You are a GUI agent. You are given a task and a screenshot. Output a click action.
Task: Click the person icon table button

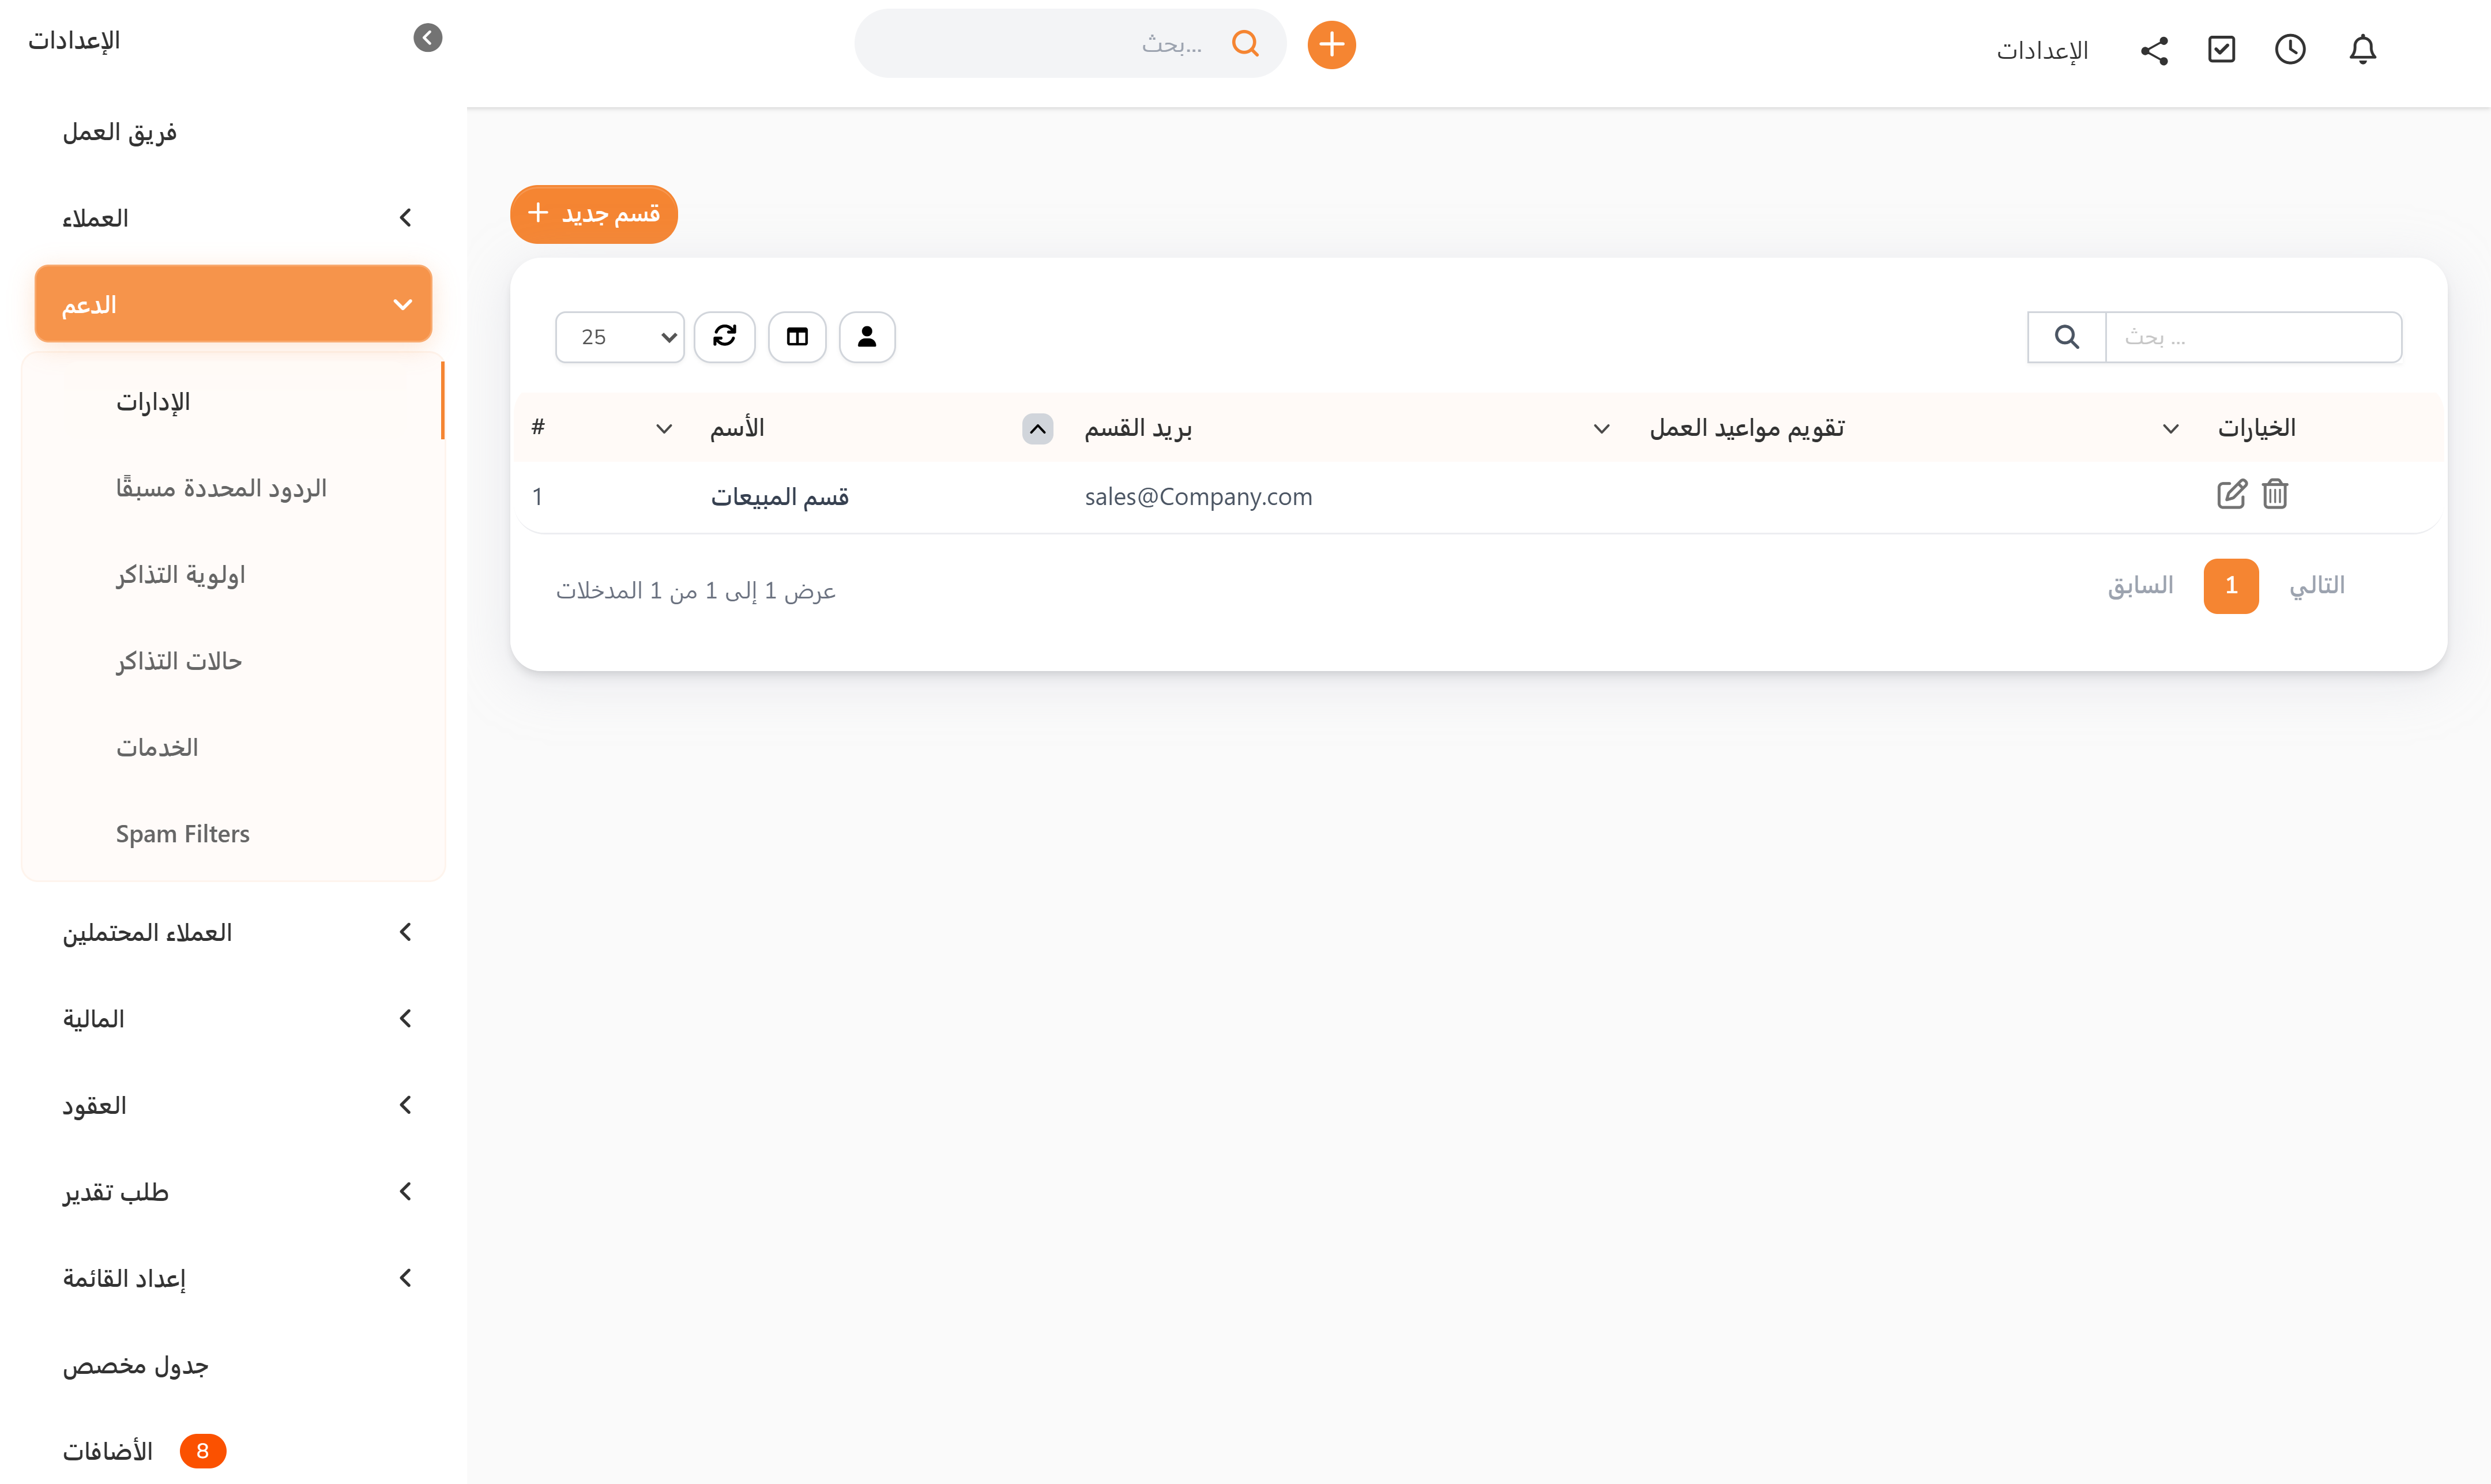coord(867,337)
